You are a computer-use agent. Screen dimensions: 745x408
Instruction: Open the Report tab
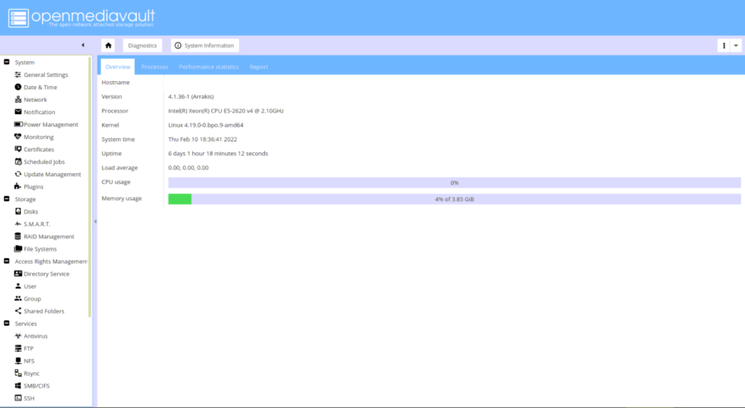click(258, 67)
